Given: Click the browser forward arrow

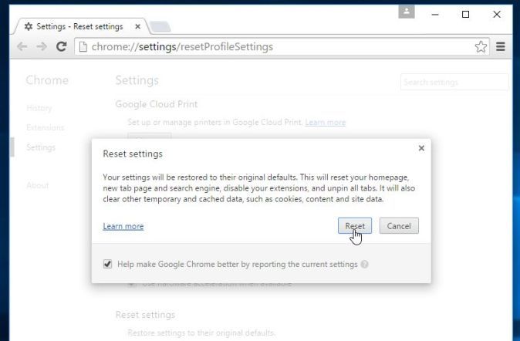Looking at the screenshot, I should coord(42,47).
